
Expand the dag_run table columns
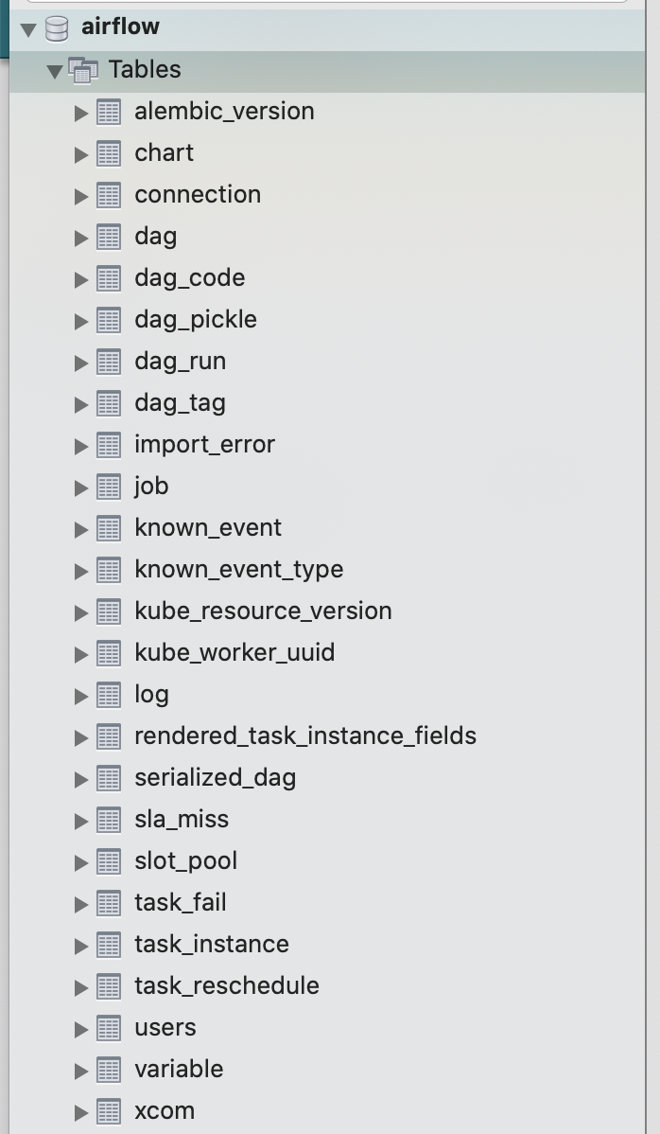pyautogui.click(x=81, y=363)
